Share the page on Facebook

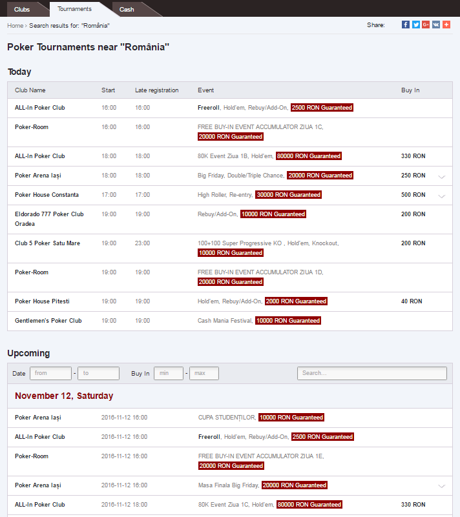(x=406, y=25)
